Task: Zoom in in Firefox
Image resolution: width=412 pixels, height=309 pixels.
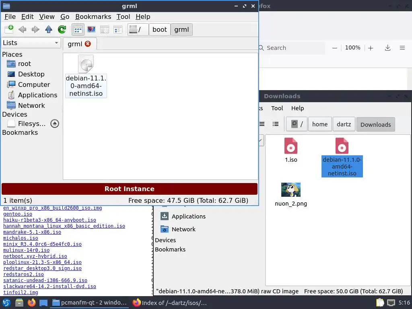Action: tap(371, 48)
